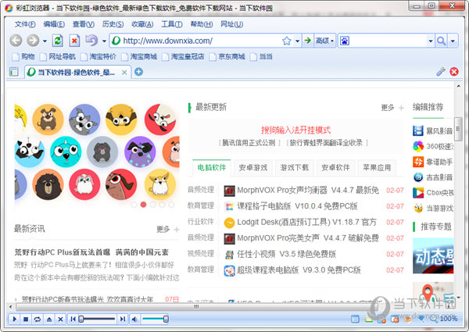Open the 网址导航 bookmark
The image size is (469, 332).
click(58, 56)
